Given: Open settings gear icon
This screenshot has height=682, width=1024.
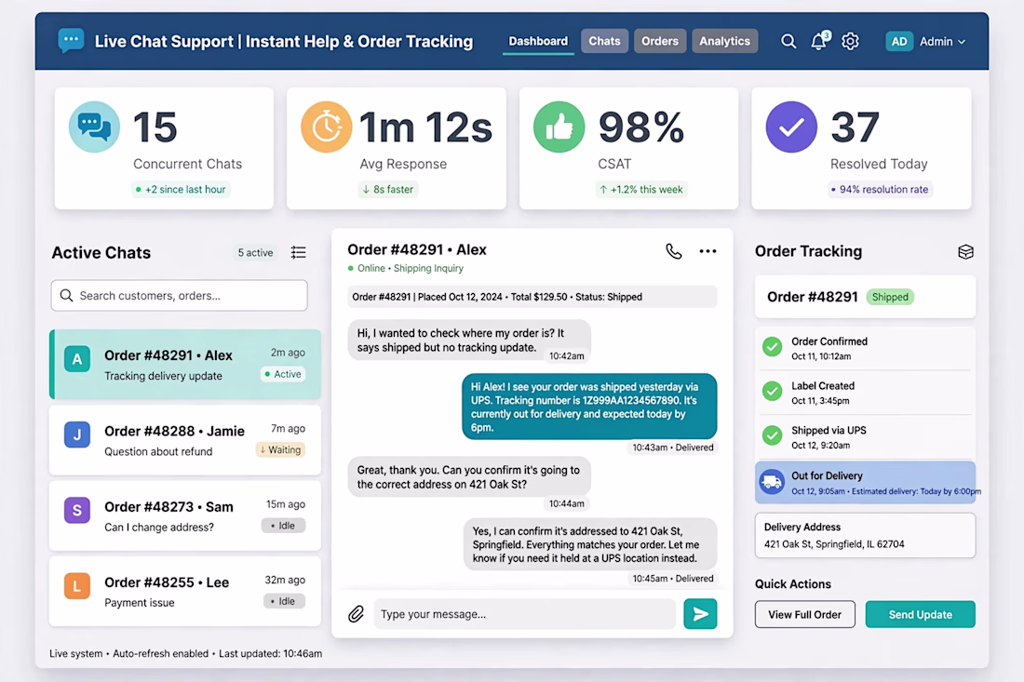Looking at the screenshot, I should pyautogui.click(x=850, y=41).
